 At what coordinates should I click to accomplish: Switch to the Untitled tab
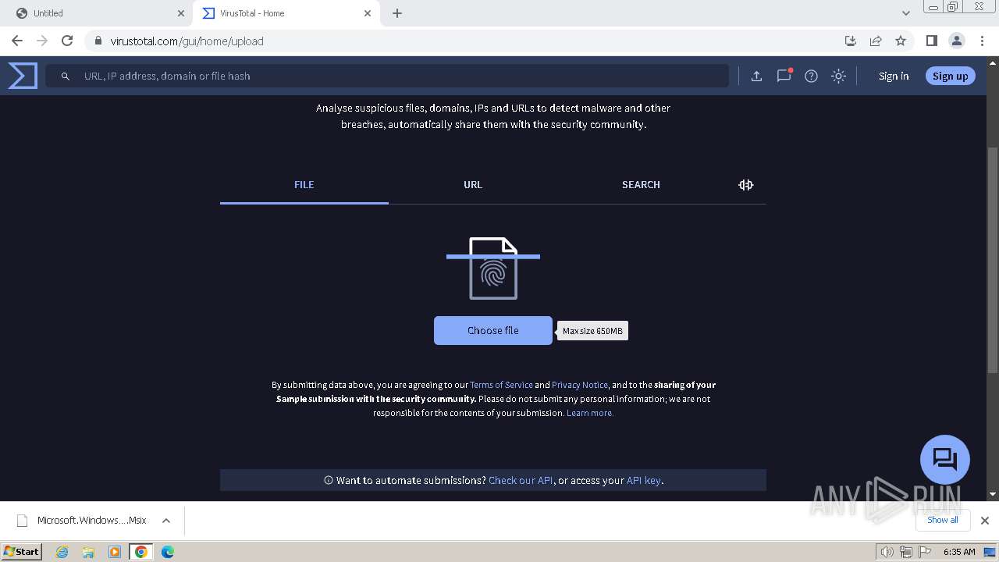(99, 13)
